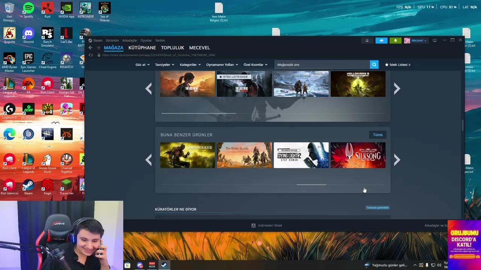Open Steam announcements megaphone icon

[x=381, y=40]
